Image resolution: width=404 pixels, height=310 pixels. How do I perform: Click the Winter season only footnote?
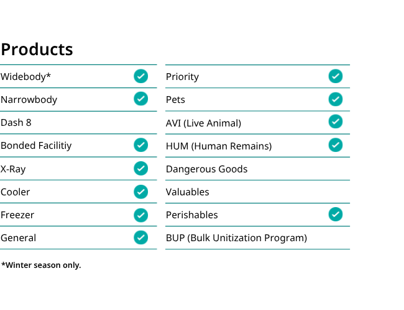coord(41,265)
